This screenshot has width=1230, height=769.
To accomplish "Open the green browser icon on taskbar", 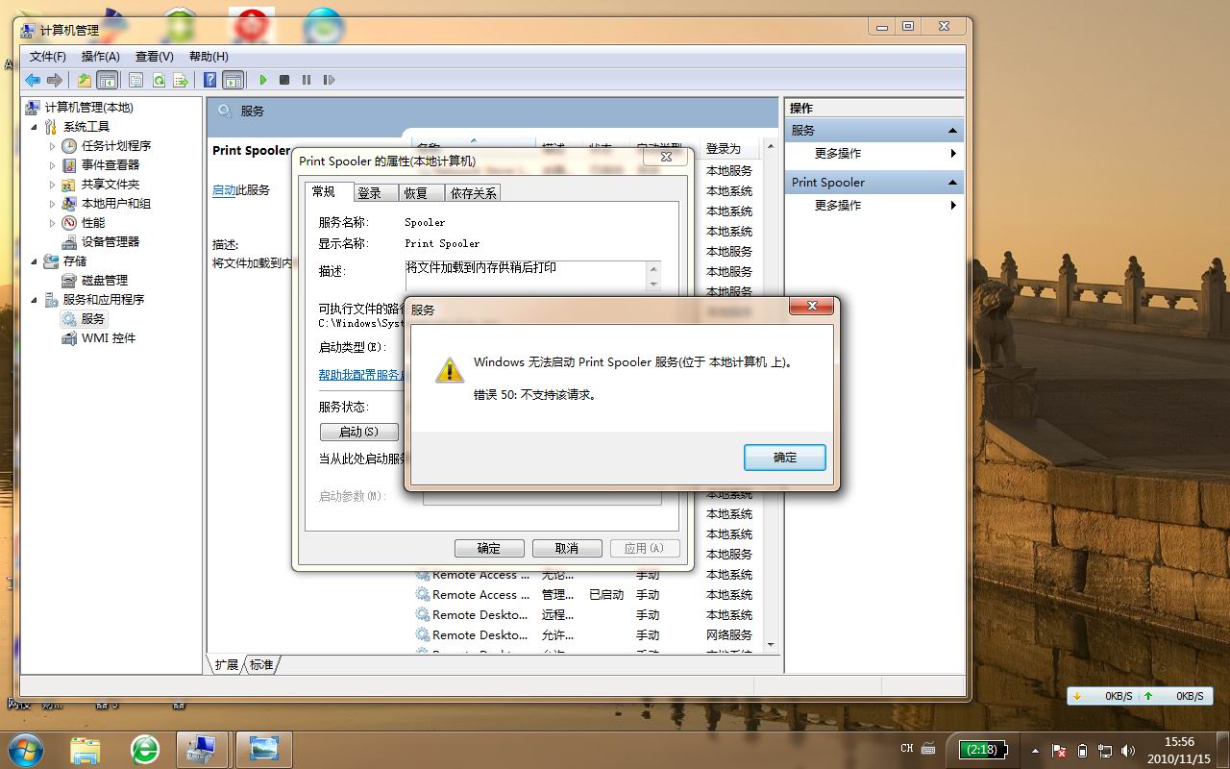I will click(x=145, y=749).
